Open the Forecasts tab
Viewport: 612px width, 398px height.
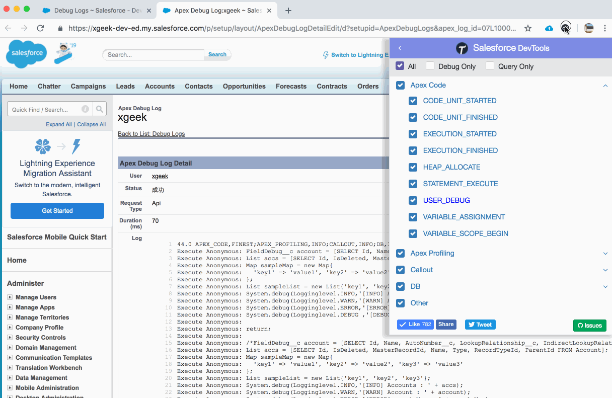(x=291, y=86)
